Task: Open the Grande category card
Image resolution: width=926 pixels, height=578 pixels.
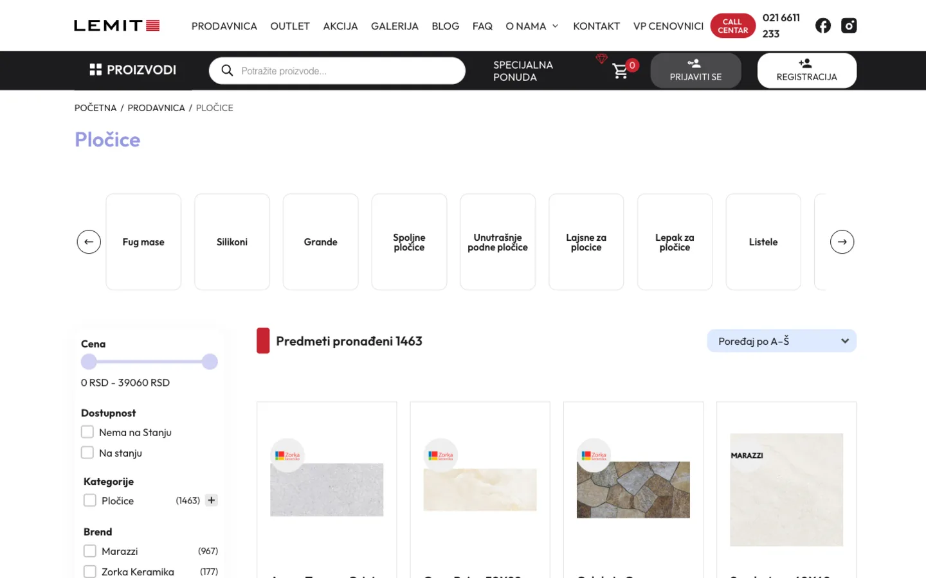Action: [x=321, y=242]
